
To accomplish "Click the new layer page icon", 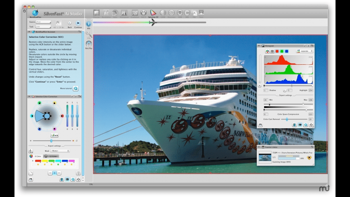I will 31,173.
